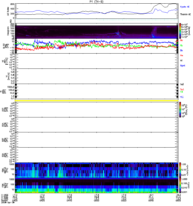Click the "0520" time axis label

pos(124,201)
